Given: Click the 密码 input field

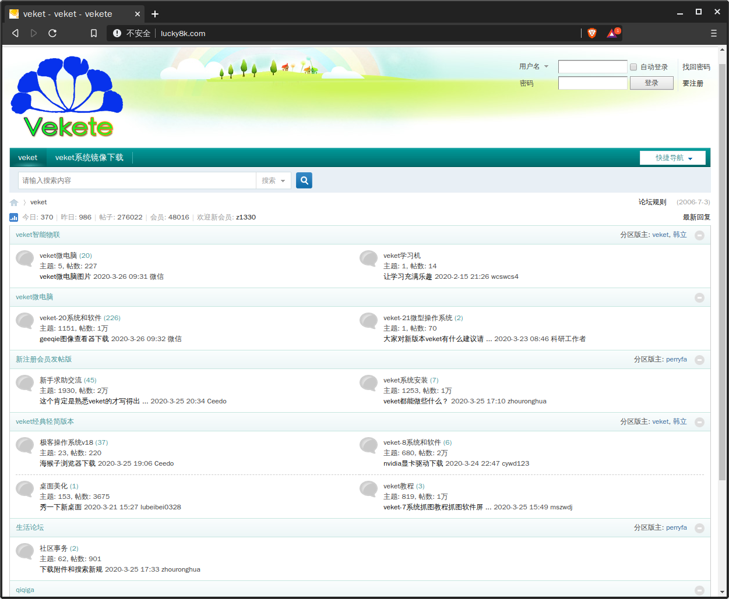Looking at the screenshot, I should (593, 83).
